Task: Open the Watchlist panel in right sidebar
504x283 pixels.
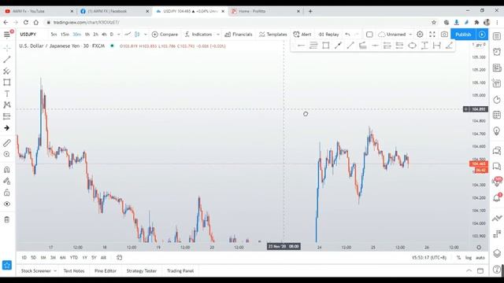Action: pyautogui.click(x=497, y=36)
